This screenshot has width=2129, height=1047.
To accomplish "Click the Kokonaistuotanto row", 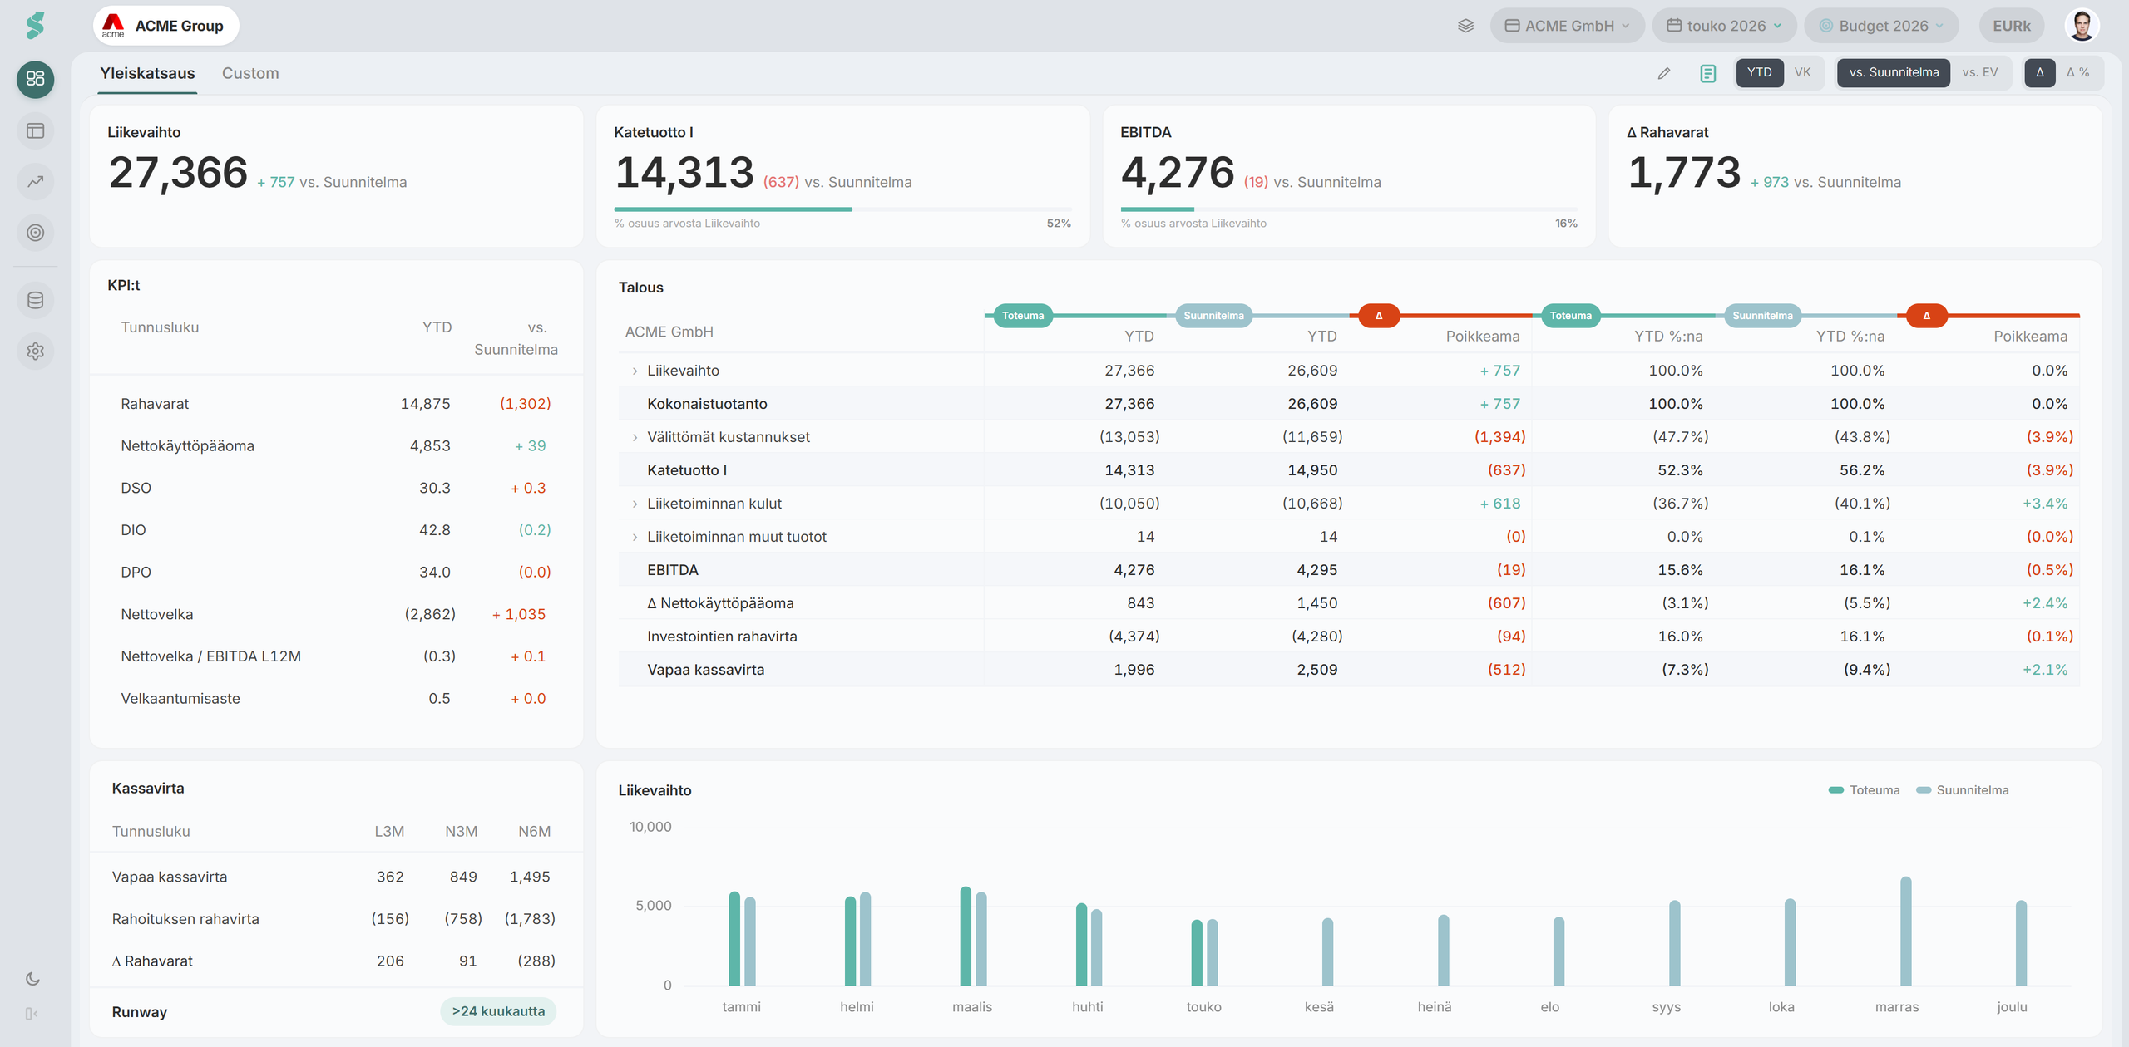I will pyautogui.click(x=1348, y=404).
